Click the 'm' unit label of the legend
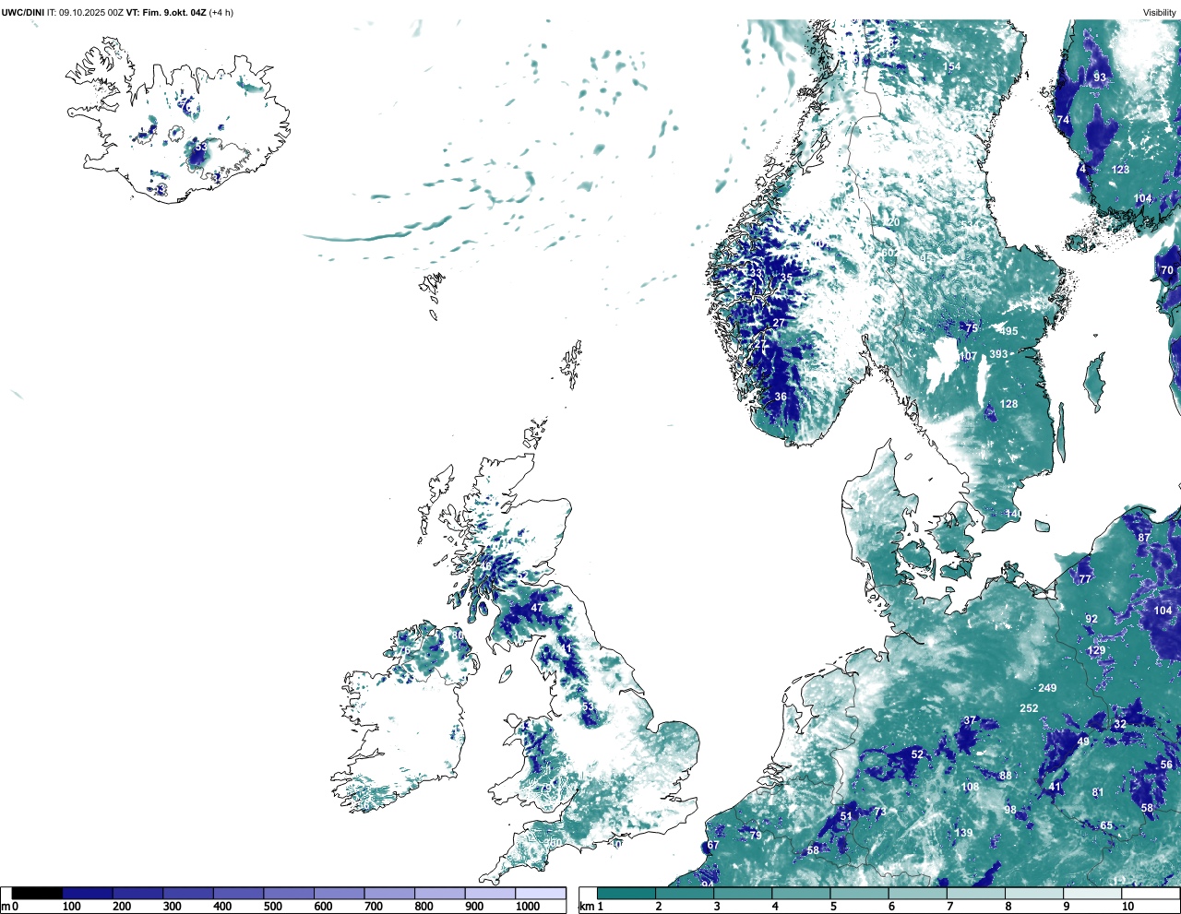Viewport: 1181px width, 914px height. [x=6, y=907]
